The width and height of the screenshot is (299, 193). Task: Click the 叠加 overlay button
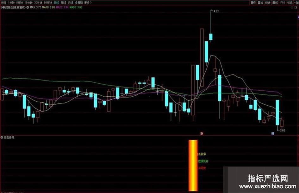point(260,3)
